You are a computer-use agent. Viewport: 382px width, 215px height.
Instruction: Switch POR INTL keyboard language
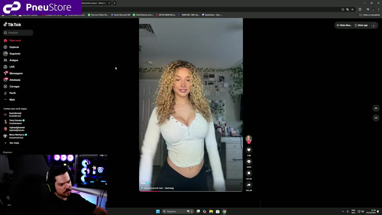[x=353, y=211]
